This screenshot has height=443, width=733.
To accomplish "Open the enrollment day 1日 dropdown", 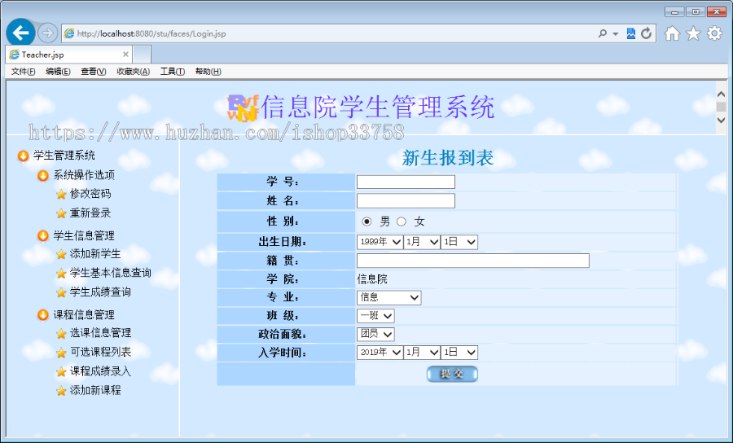I will (459, 353).
